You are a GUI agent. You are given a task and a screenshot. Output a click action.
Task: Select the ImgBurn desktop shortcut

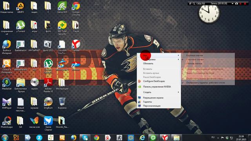(48, 103)
